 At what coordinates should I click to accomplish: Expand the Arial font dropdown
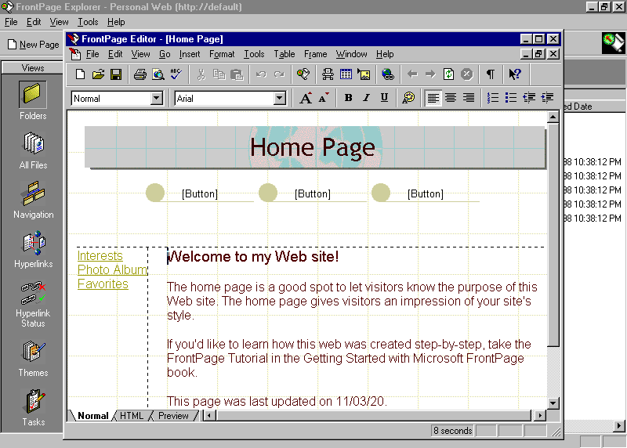pos(280,99)
